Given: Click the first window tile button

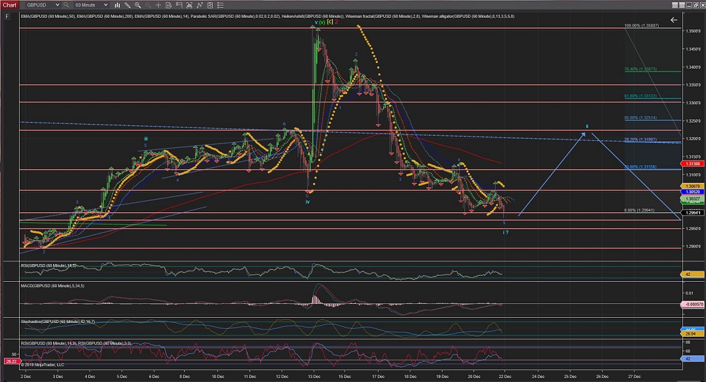Looking at the screenshot, I should pos(675,5).
